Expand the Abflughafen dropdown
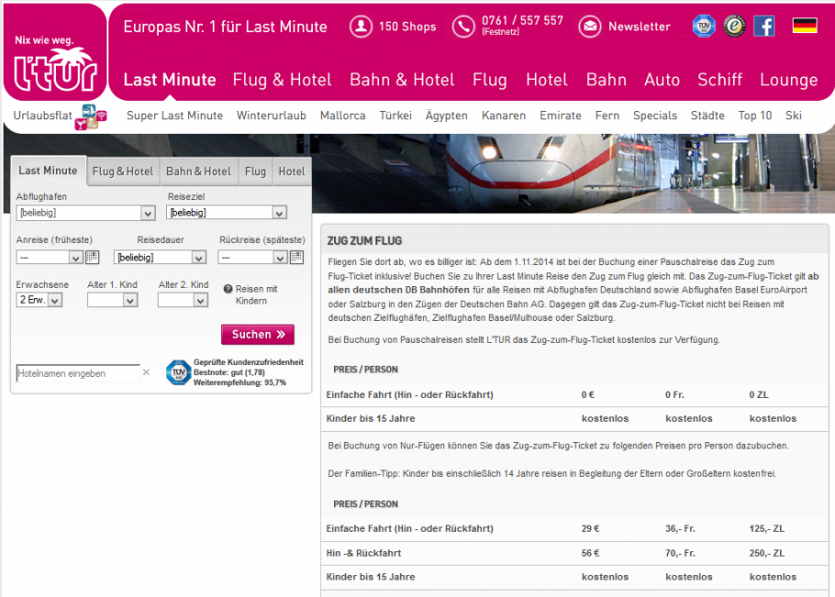This screenshot has height=597, width=835. 85,213
